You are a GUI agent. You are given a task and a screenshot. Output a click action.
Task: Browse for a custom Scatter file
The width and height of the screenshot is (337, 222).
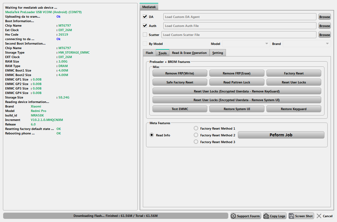324,35
